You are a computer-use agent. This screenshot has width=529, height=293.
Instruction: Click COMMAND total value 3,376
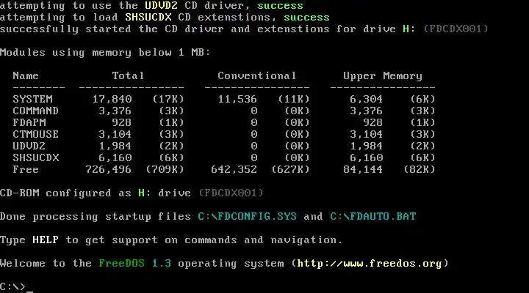115,111
